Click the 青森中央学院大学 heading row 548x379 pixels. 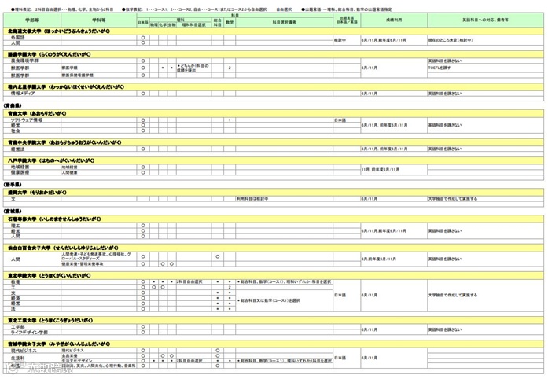click(x=274, y=142)
